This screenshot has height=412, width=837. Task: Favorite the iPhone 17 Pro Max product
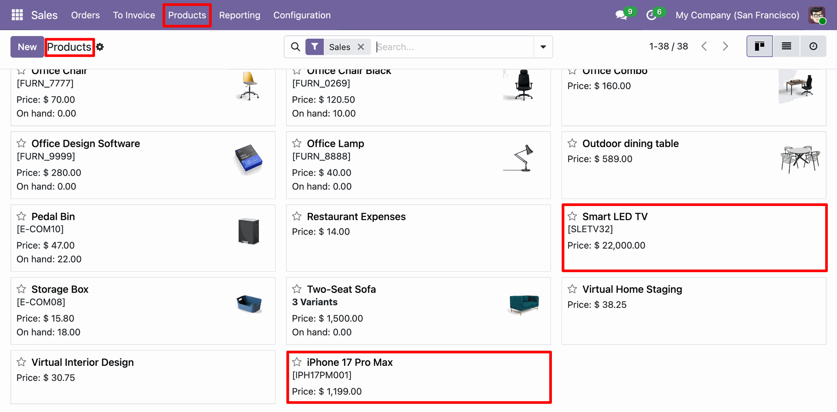tap(297, 362)
